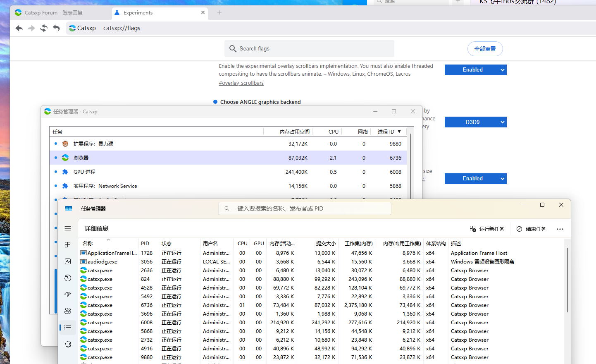
Task: Click the undo arrow icon beside reload
Action: 57,28
